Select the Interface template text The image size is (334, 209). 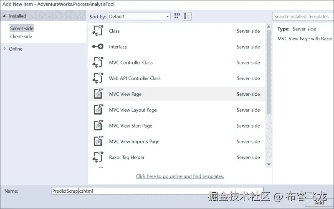tap(118, 47)
